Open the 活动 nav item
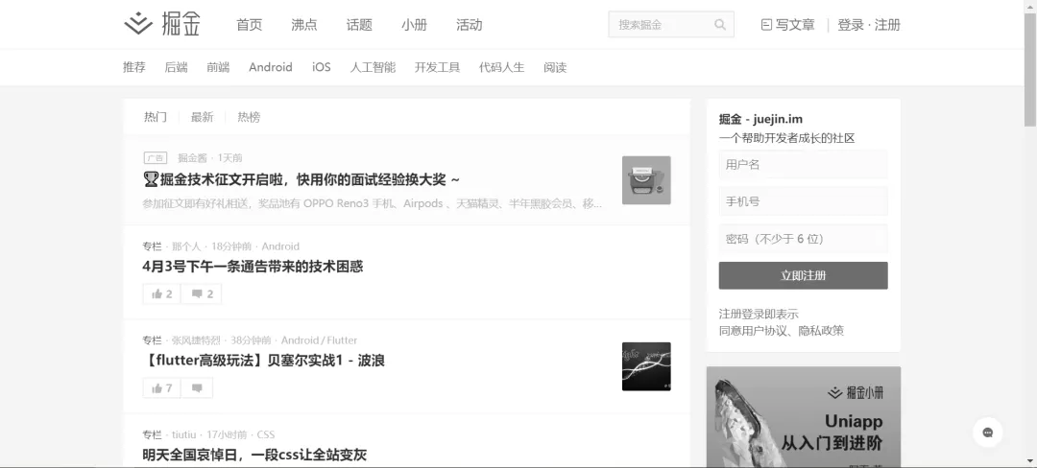The image size is (1037, 468). tap(469, 25)
